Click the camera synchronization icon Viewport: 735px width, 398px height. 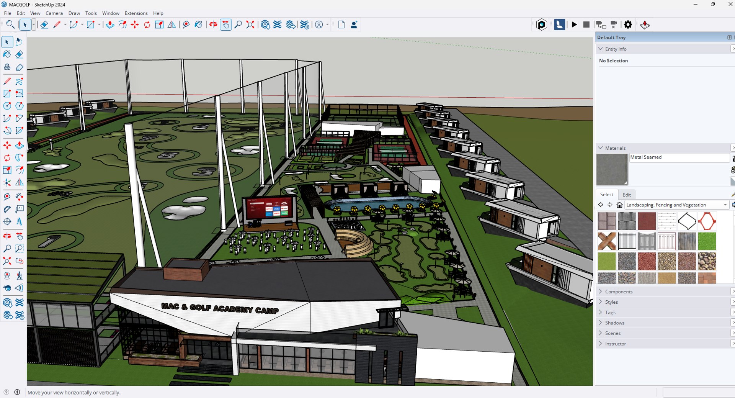click(x=600, y=25)
